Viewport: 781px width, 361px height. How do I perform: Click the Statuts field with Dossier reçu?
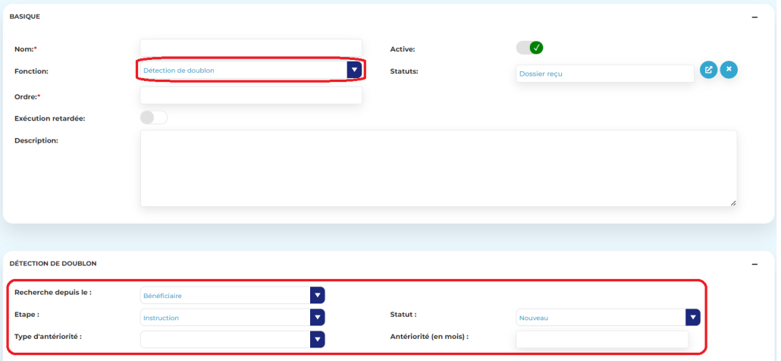(604, 74)
